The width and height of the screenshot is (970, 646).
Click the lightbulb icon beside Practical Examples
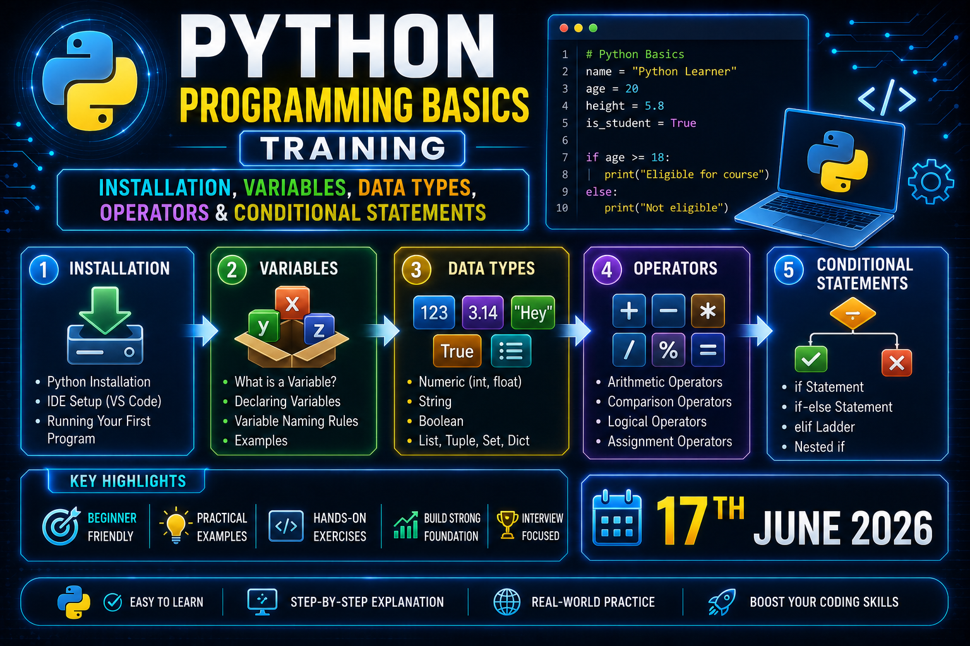176,526
